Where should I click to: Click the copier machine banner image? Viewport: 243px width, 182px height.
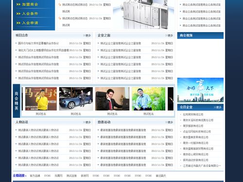tap(143, 15)
